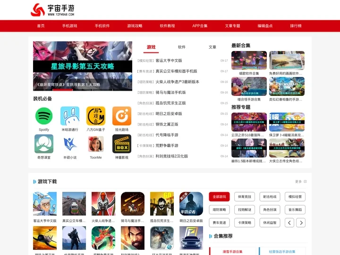
Task: Open the 利剑竞技场2汉化版 list link
Action: [x=172, y=156]
